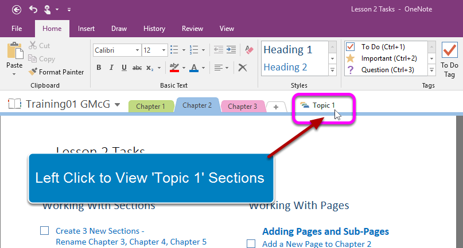This screenshot has width=463, height=248.
Task: Open the View ribbon tab
Action: click(227, 29)
